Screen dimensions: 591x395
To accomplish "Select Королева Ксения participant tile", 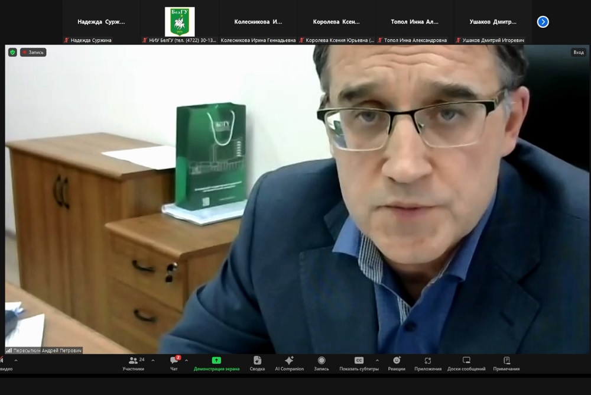I will coord(336,22).
